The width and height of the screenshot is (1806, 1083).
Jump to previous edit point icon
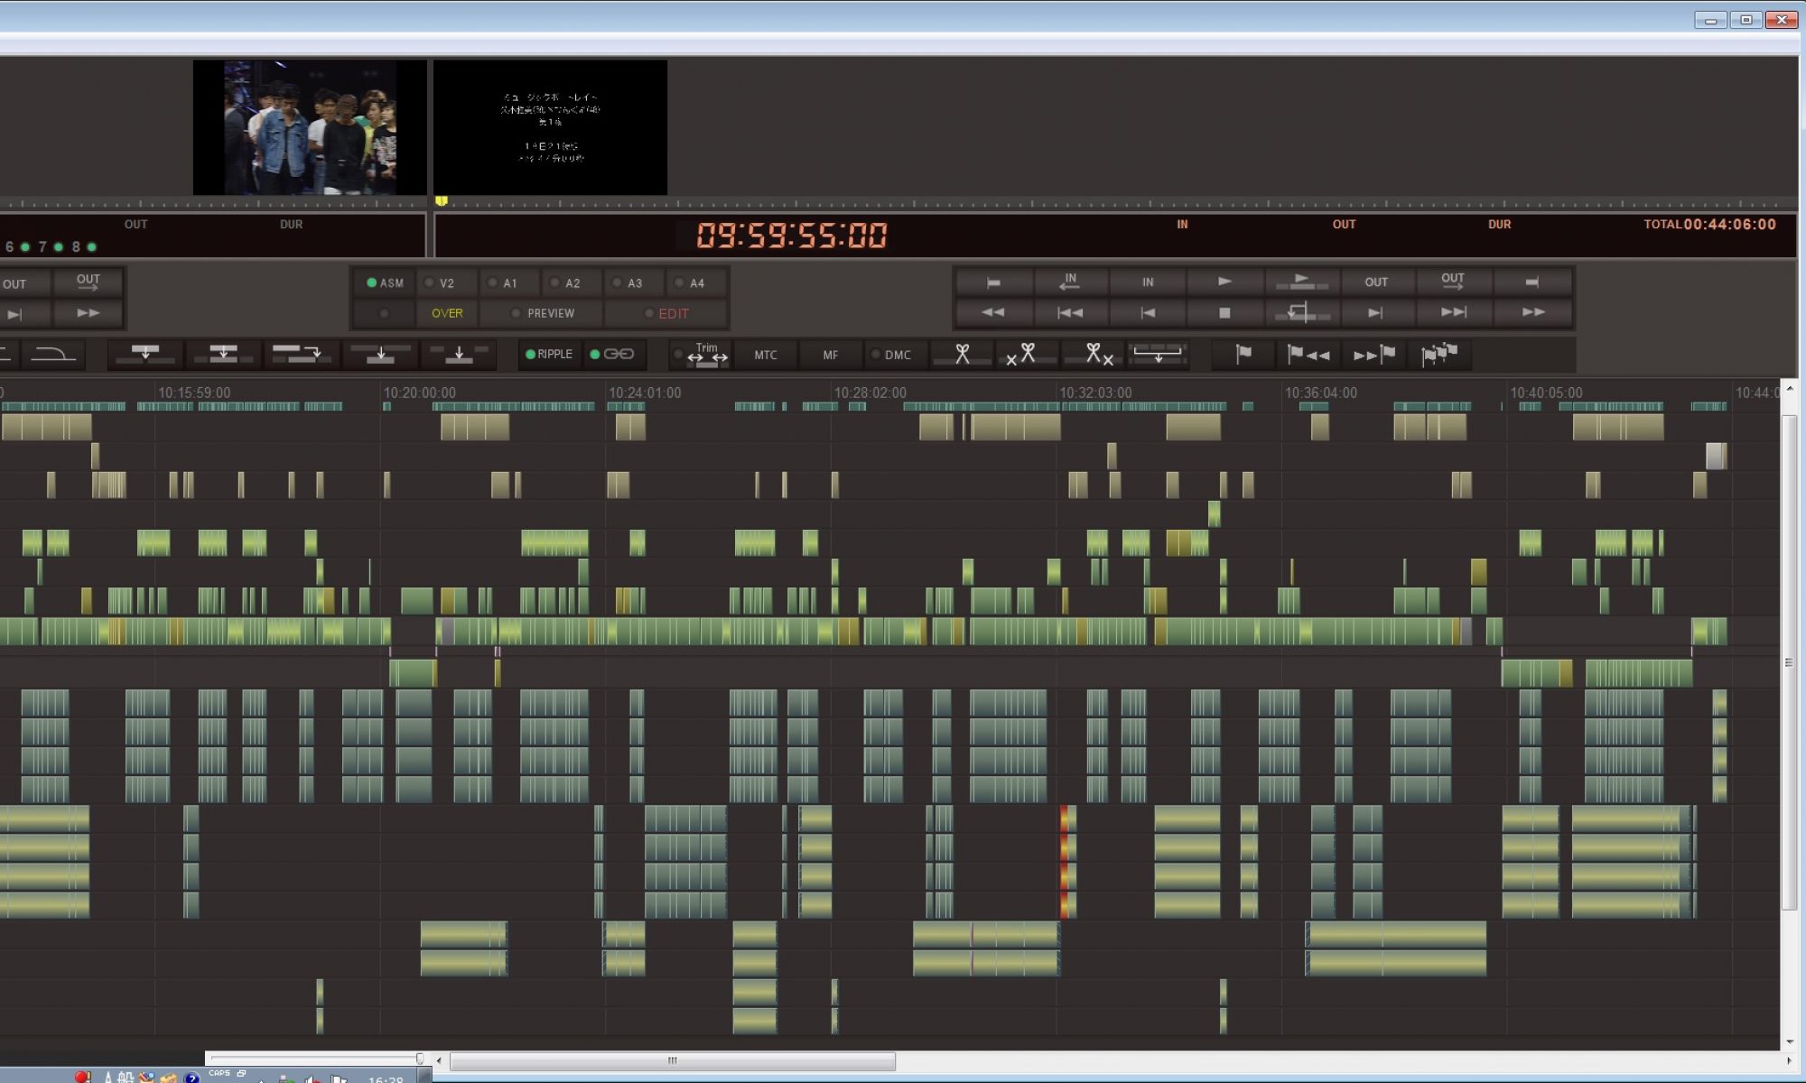tap(1070, 312)
